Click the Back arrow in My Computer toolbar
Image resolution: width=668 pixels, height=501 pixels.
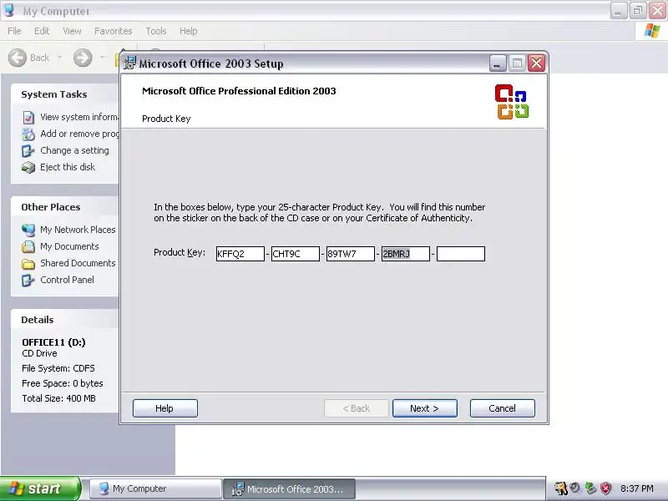coord(18,58)
